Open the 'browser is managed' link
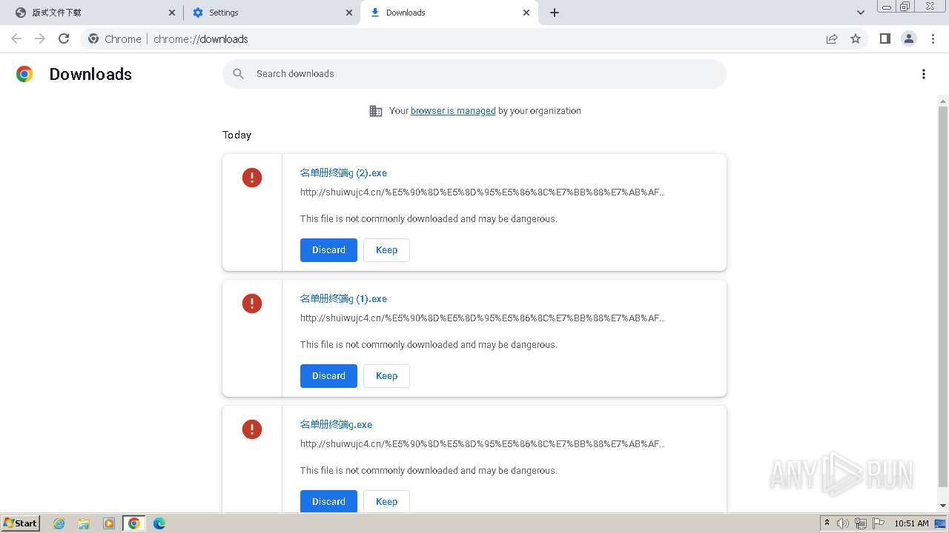Viewport: 949px width, 533px height. click(x=453, y=111)
